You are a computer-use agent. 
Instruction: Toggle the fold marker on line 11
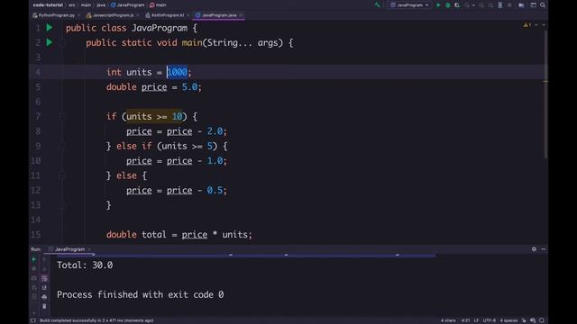point(62,175)
